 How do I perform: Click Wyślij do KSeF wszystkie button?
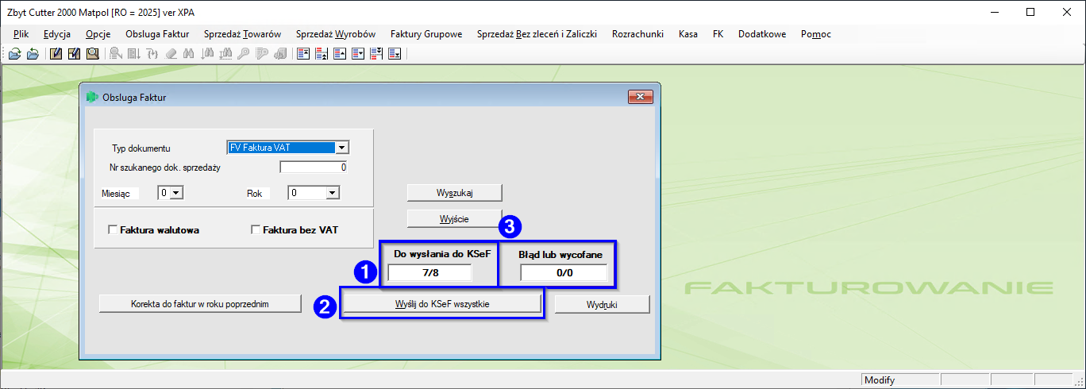pyautogui.click(x=442, y=304)
